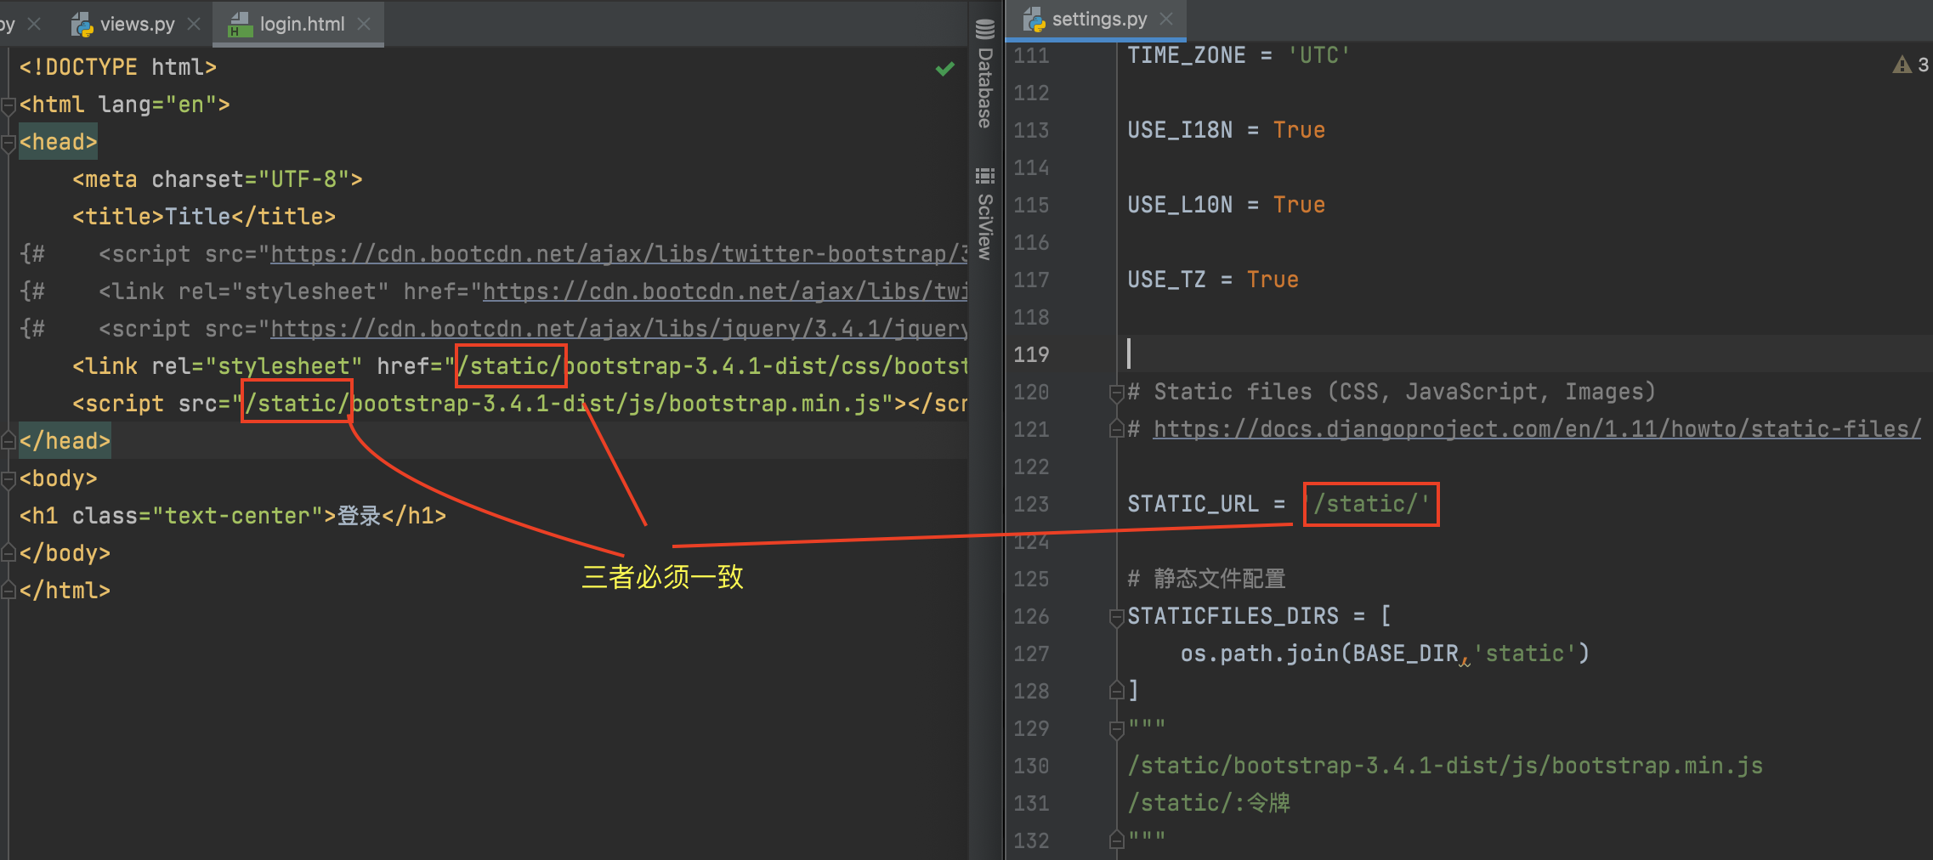Click the green inspection checkmark in login.html

[x=944, y=69]
